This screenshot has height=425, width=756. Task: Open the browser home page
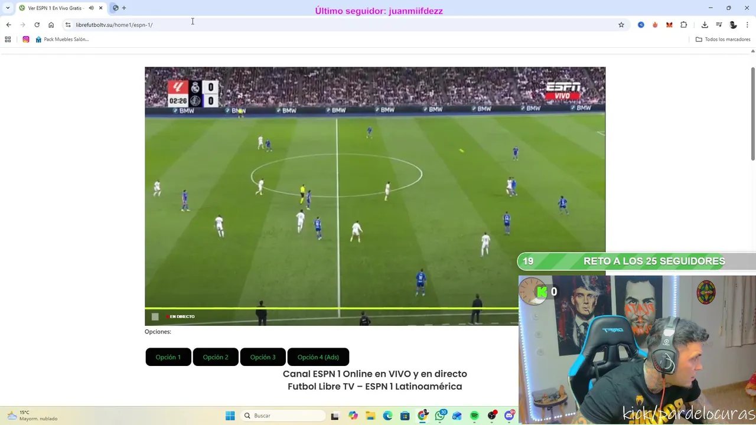[51, 25]
